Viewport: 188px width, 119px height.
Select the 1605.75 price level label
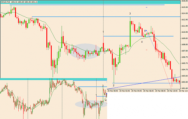pos(185,63)
